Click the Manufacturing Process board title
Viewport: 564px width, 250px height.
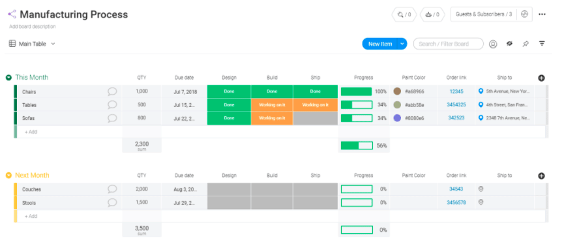pyautogui.click(x=74, y=14)
